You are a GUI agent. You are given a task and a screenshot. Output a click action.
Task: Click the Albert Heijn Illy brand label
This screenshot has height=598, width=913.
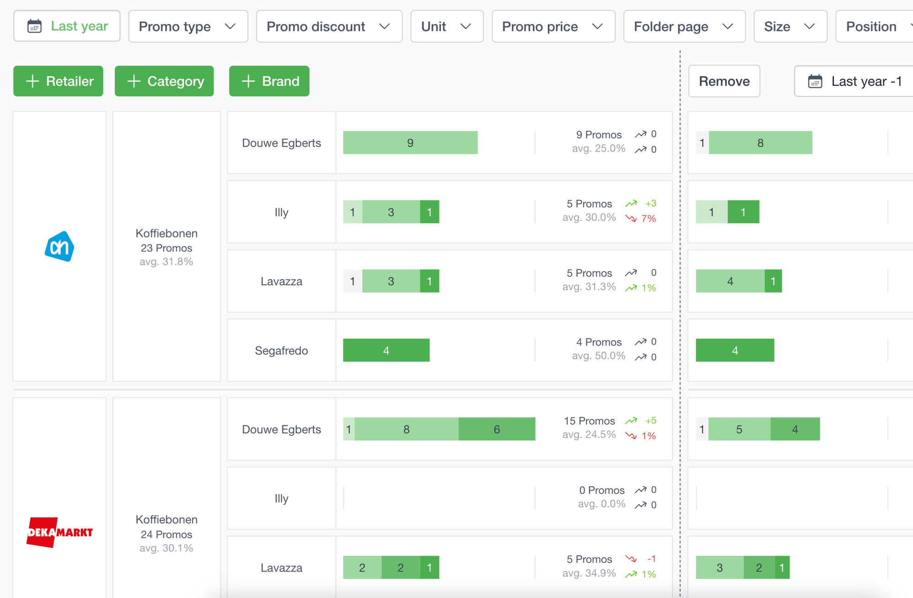pyautogui.click(x=282, y=212)
